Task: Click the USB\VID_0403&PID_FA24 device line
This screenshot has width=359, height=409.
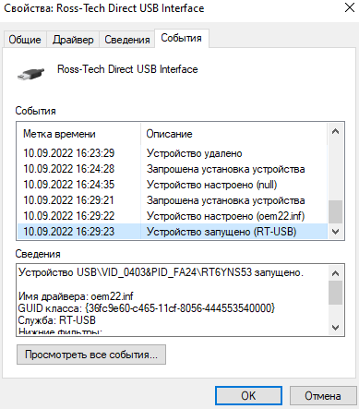Action: click(x=161, y=272)
